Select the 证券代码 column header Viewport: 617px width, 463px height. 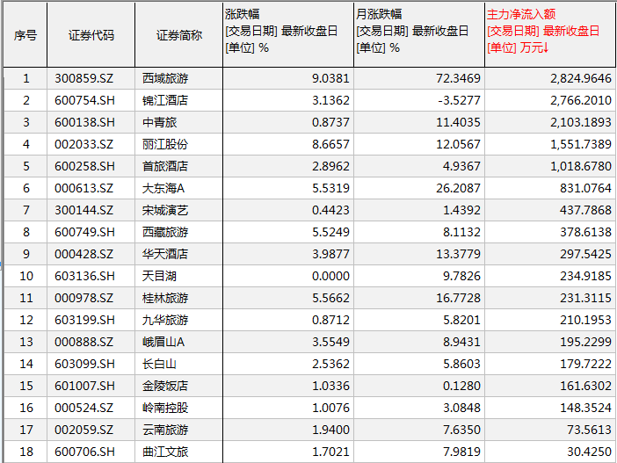pos(91,35)
